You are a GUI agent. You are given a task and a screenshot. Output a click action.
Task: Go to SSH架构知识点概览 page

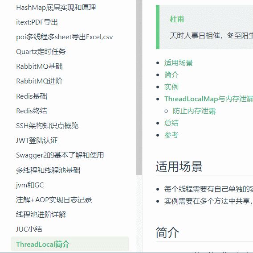[47, 126]
